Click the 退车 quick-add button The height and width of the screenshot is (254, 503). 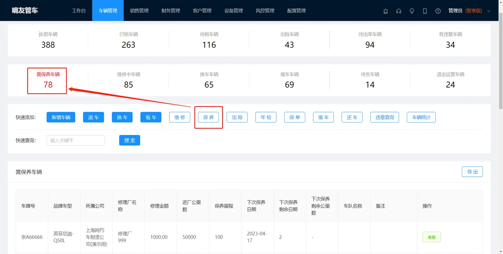93,117
